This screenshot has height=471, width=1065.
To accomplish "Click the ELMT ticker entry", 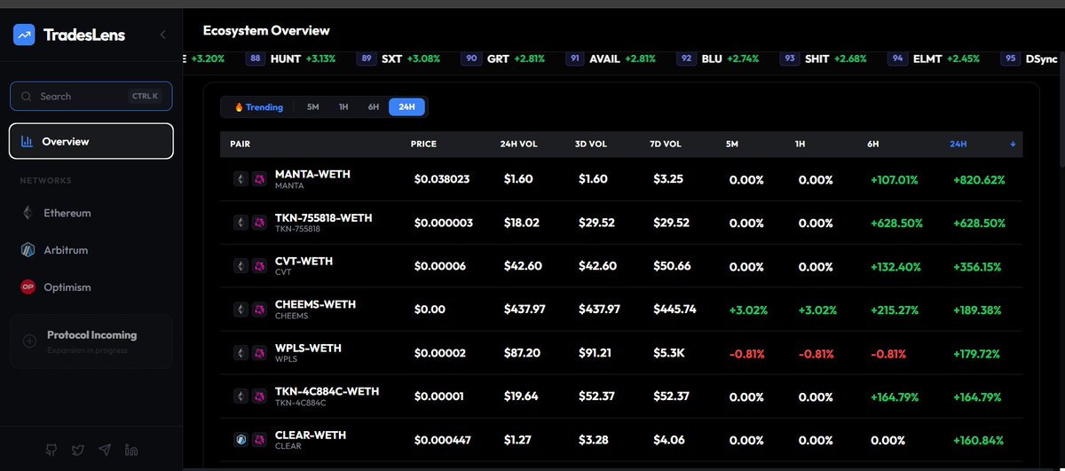I will (x=934, y=59).
